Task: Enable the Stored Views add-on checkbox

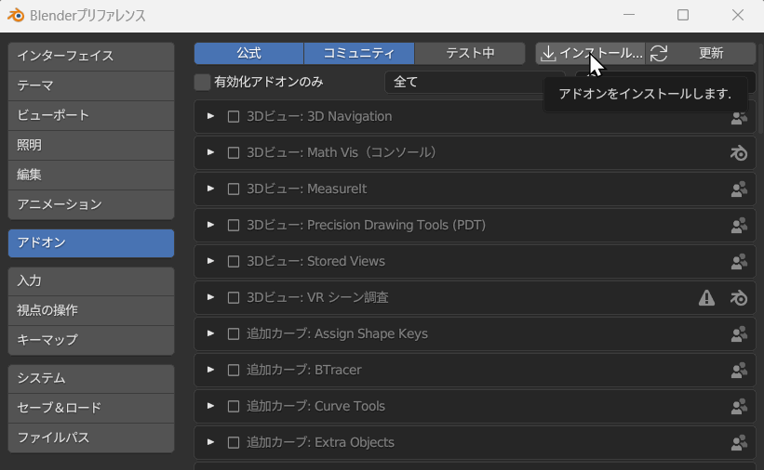Action: click(x=234, y=262)
